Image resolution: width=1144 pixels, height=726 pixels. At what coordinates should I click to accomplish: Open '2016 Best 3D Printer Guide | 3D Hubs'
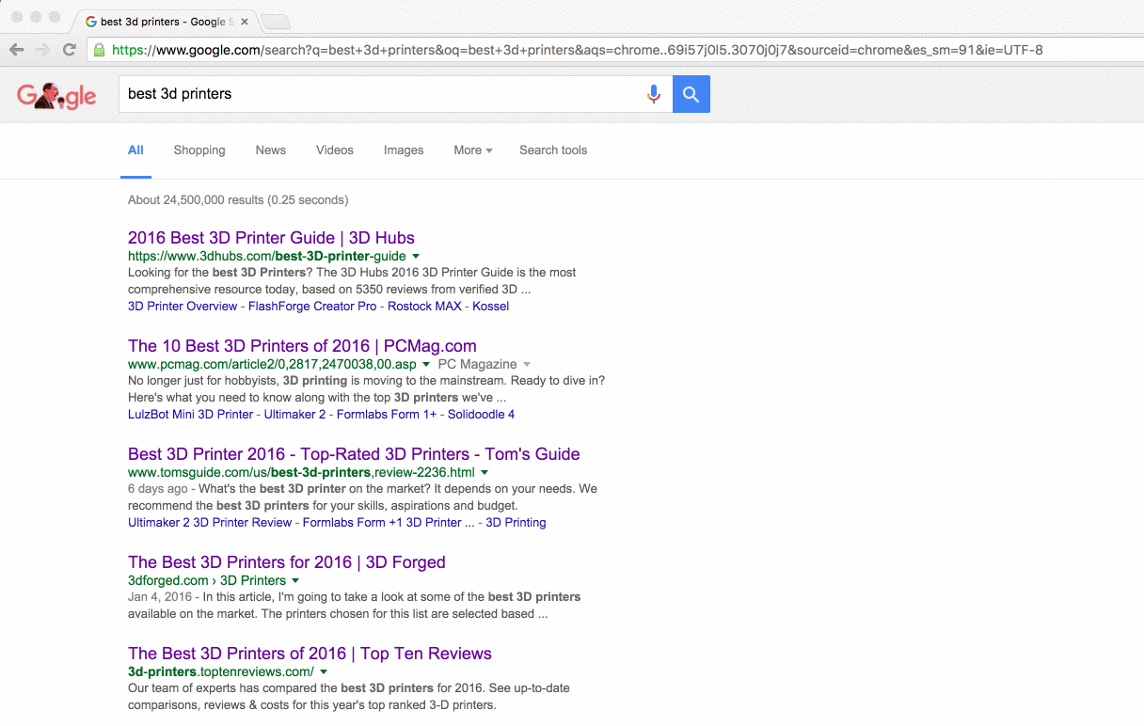[271, 238]
